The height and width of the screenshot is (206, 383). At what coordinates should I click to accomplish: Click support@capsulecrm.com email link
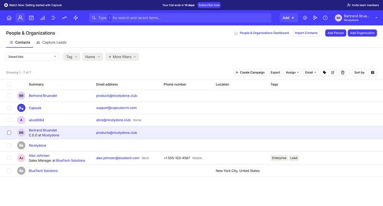(117, 108)
